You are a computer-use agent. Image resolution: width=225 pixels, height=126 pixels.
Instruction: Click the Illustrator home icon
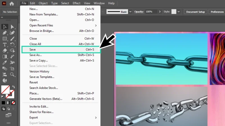coord(12,4)
